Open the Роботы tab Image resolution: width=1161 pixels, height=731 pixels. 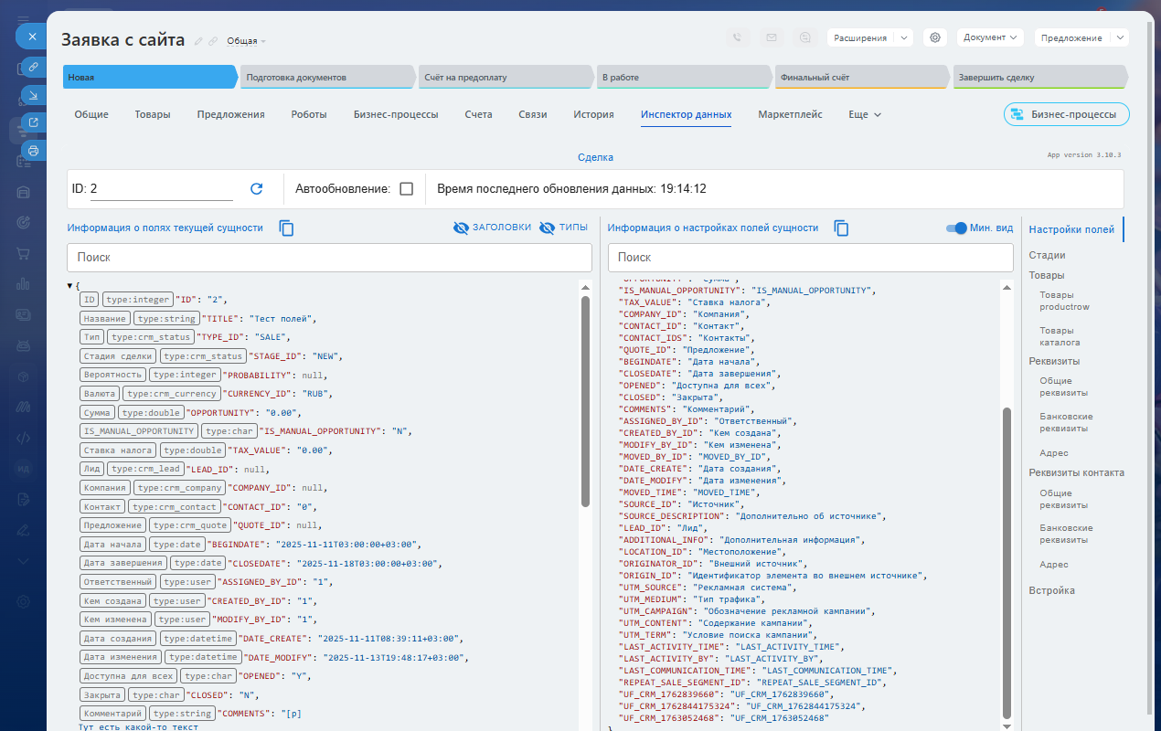pos(309,115)
